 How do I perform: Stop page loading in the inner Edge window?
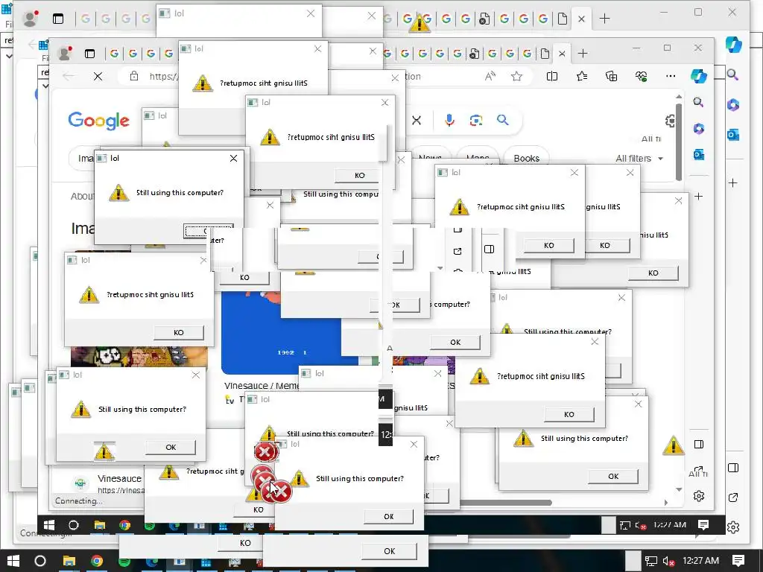[x=98, y=77]
